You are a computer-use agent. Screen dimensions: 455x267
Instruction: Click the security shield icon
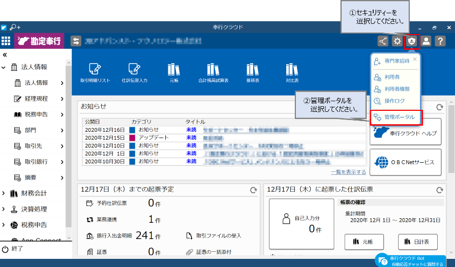411,41
